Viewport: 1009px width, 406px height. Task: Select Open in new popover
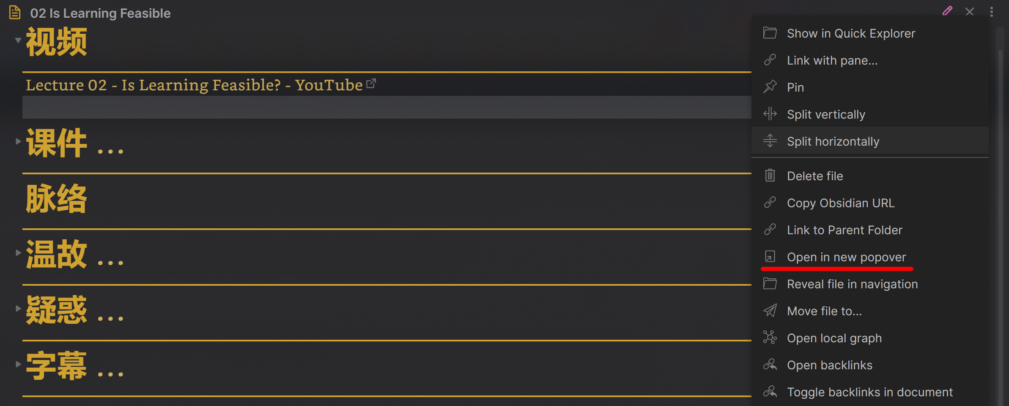click(x=846, y=257)
